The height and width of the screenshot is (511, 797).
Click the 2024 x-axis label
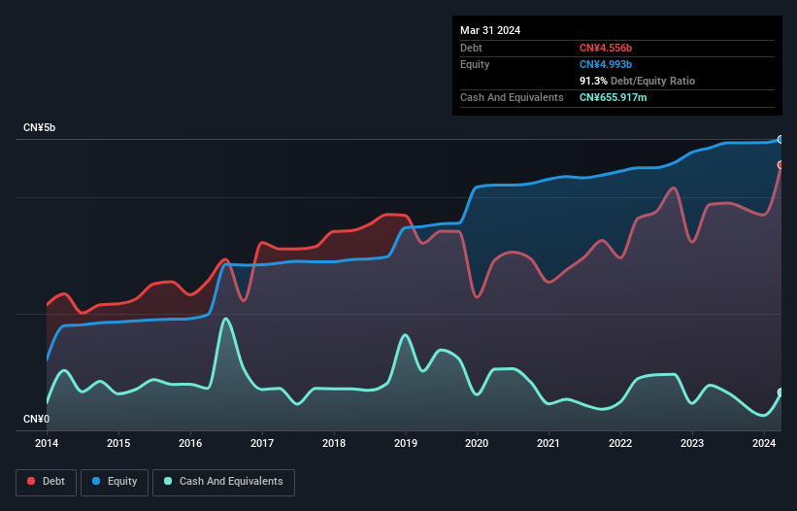pyautogui.click(x=764, y=443)
